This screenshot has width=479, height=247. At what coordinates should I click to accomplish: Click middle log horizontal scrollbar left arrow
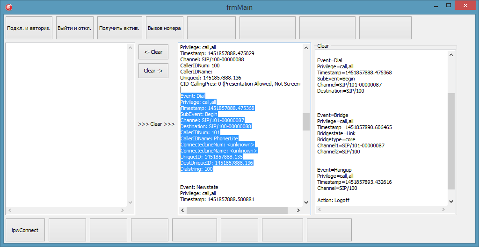click(x=182, y=211)
